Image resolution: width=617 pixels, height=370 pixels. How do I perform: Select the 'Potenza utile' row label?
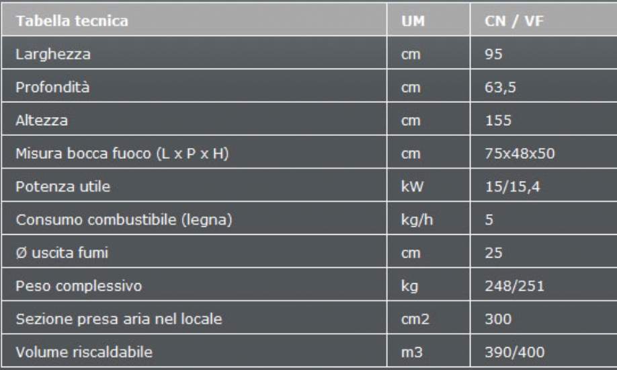coord(63,186)
